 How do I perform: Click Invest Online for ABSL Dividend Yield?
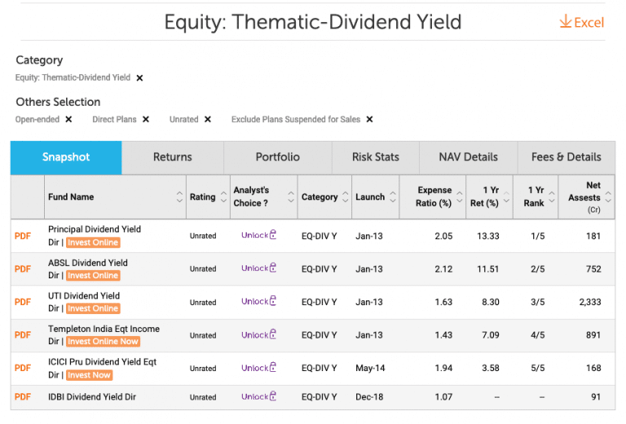pos(93,275)
